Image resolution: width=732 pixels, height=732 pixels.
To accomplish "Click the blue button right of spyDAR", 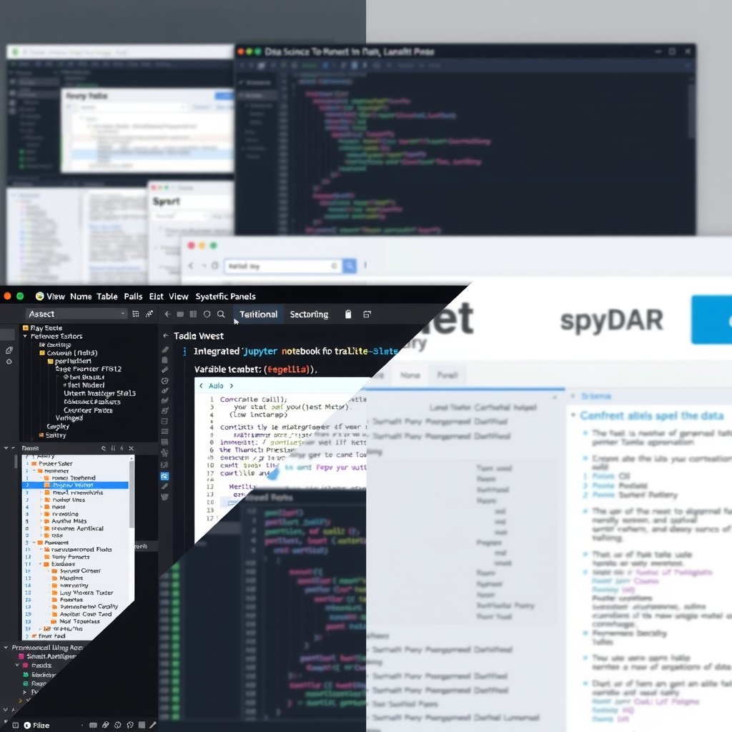I will 715,321.
